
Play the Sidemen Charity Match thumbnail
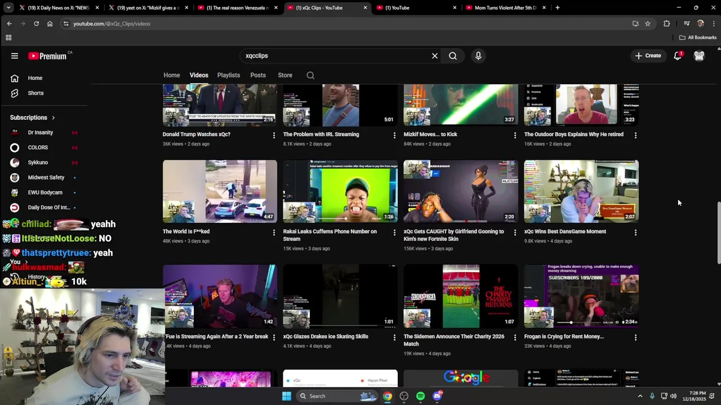pos(461,296)
